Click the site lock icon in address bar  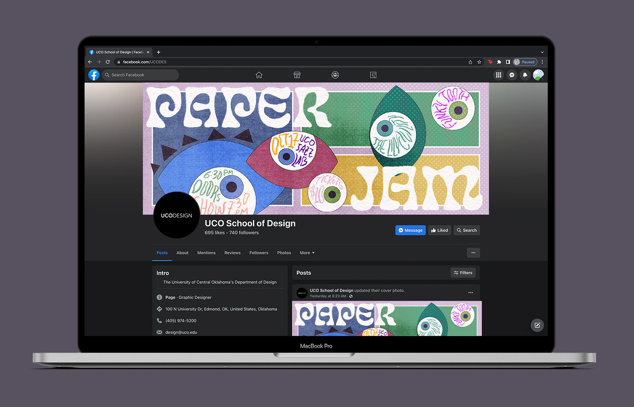pyautogui.click(x=119, y=62)
